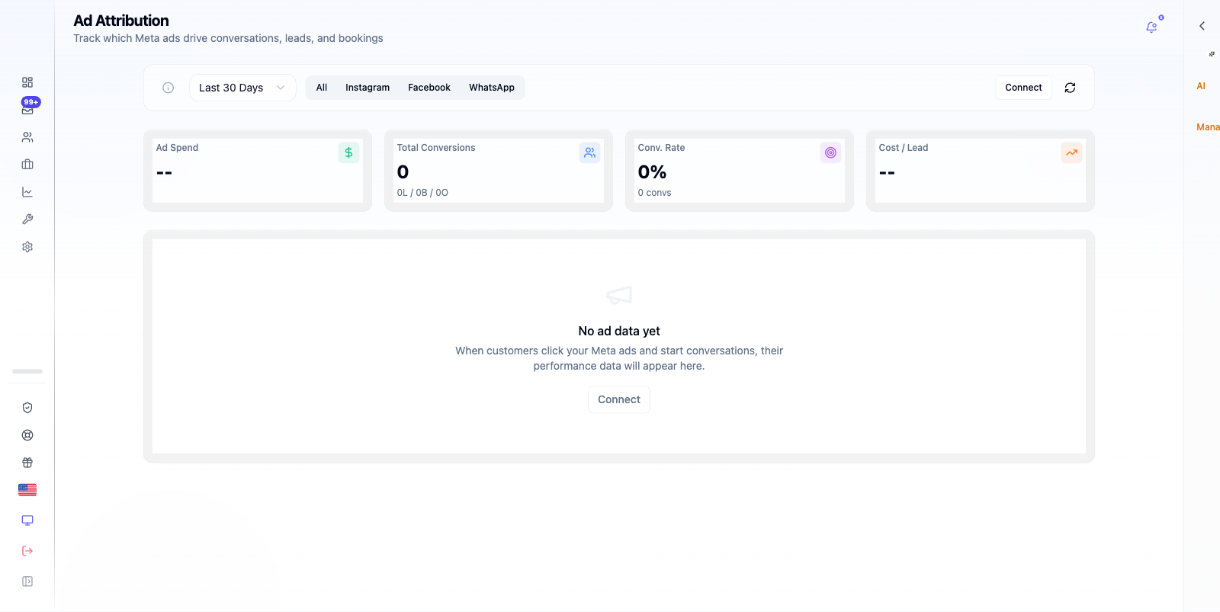Open the analytics line chart icon

27,192
